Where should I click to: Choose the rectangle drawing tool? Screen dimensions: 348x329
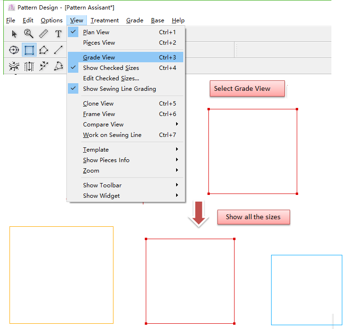[x=29, y=50]
